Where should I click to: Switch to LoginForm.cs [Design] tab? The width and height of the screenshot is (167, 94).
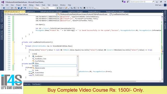[x=75, y=12]
